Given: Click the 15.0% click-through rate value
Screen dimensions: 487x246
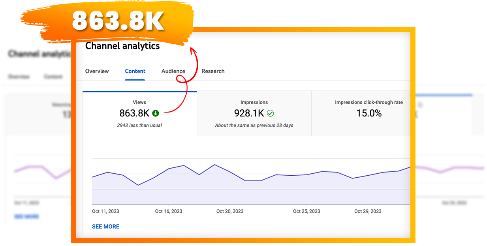Looking at the screenshot, I should tap(369, 113).
